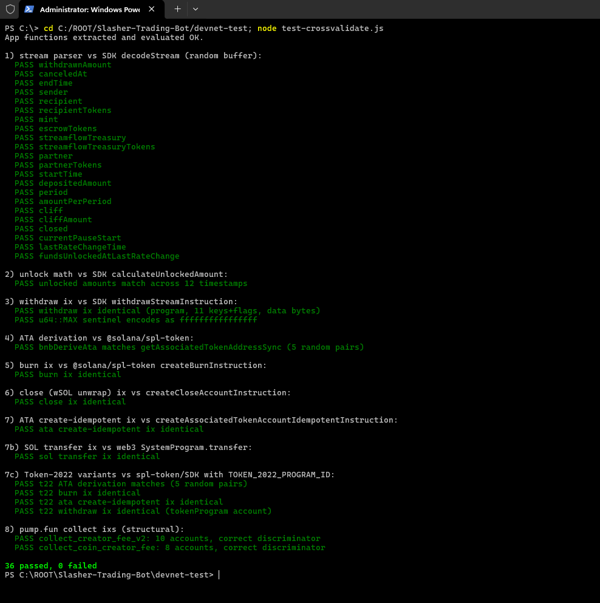
Task: Click the "PASS cliffAmount" line
Action: [53, 220]
